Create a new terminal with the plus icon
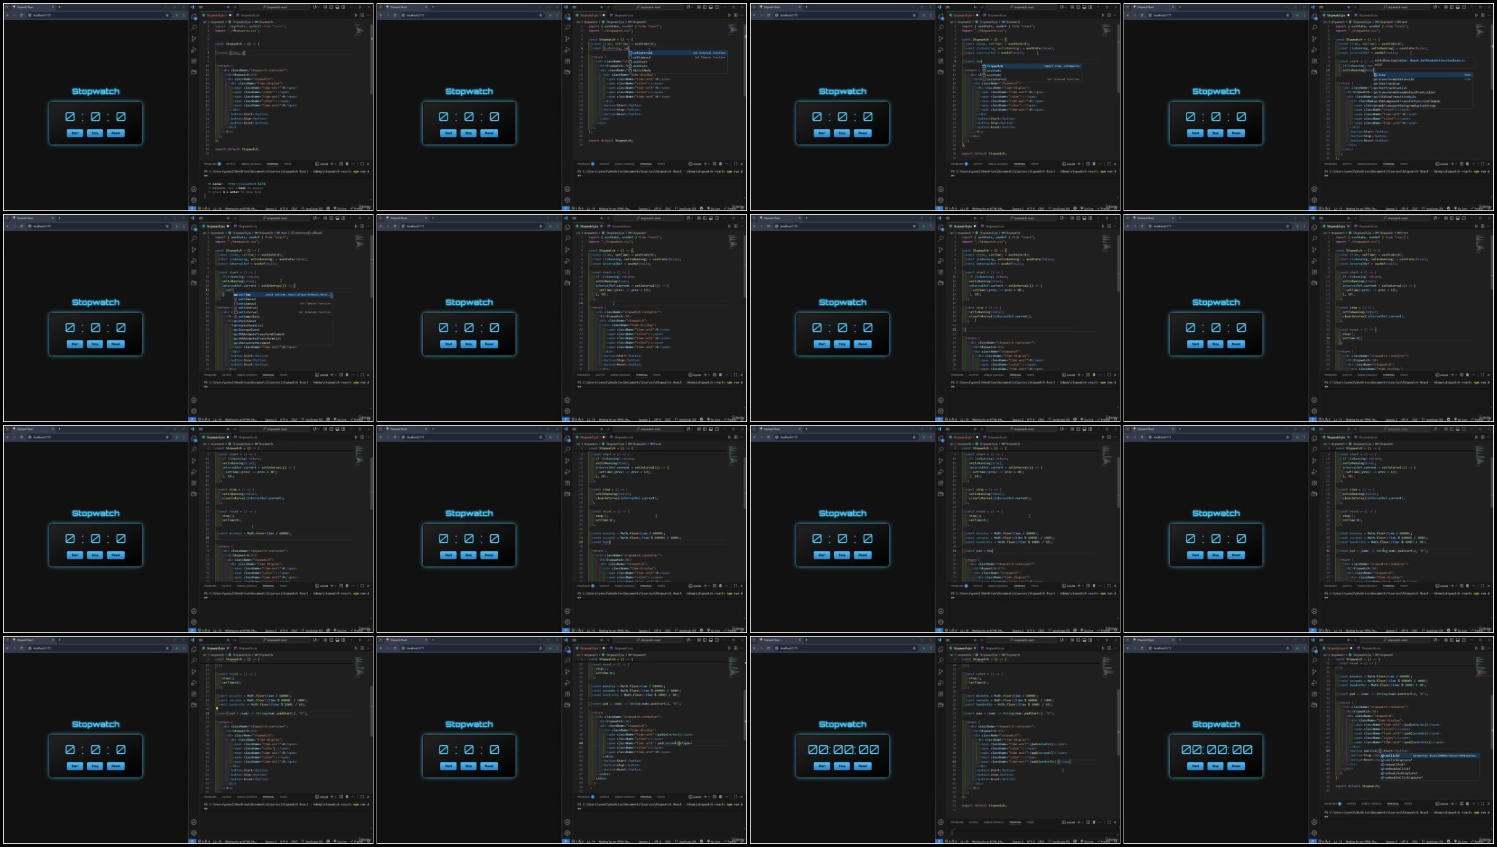 click(x=332, y=164)
